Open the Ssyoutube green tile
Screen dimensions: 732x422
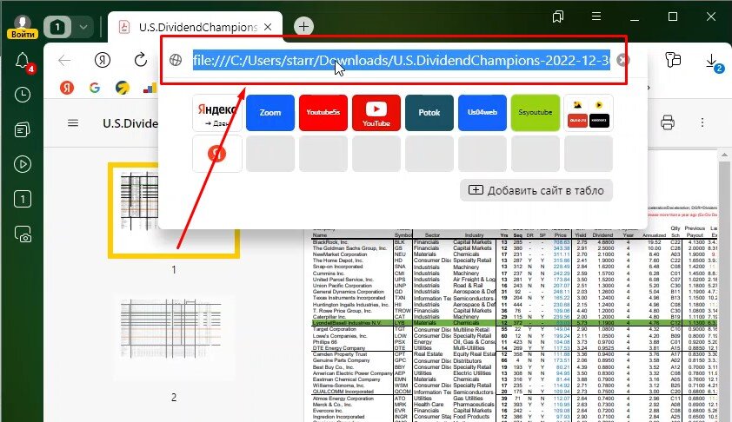coord(536,113)
